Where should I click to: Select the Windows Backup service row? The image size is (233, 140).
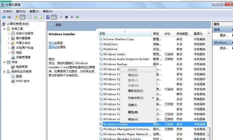coord(152,64)
